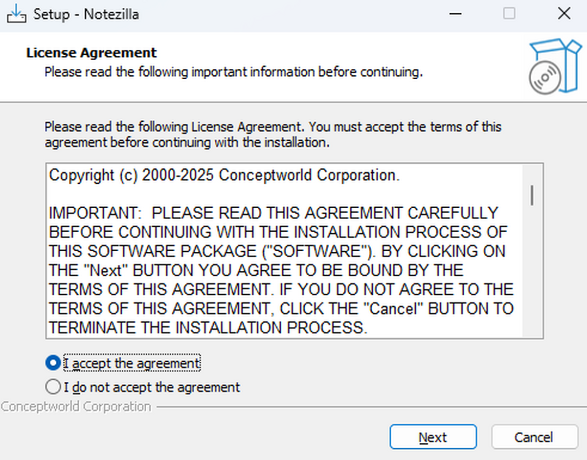This screenshot has width=587, height=460.
Task: Select the "I accept the agreement" radio button
Action: tap(52, 363)
